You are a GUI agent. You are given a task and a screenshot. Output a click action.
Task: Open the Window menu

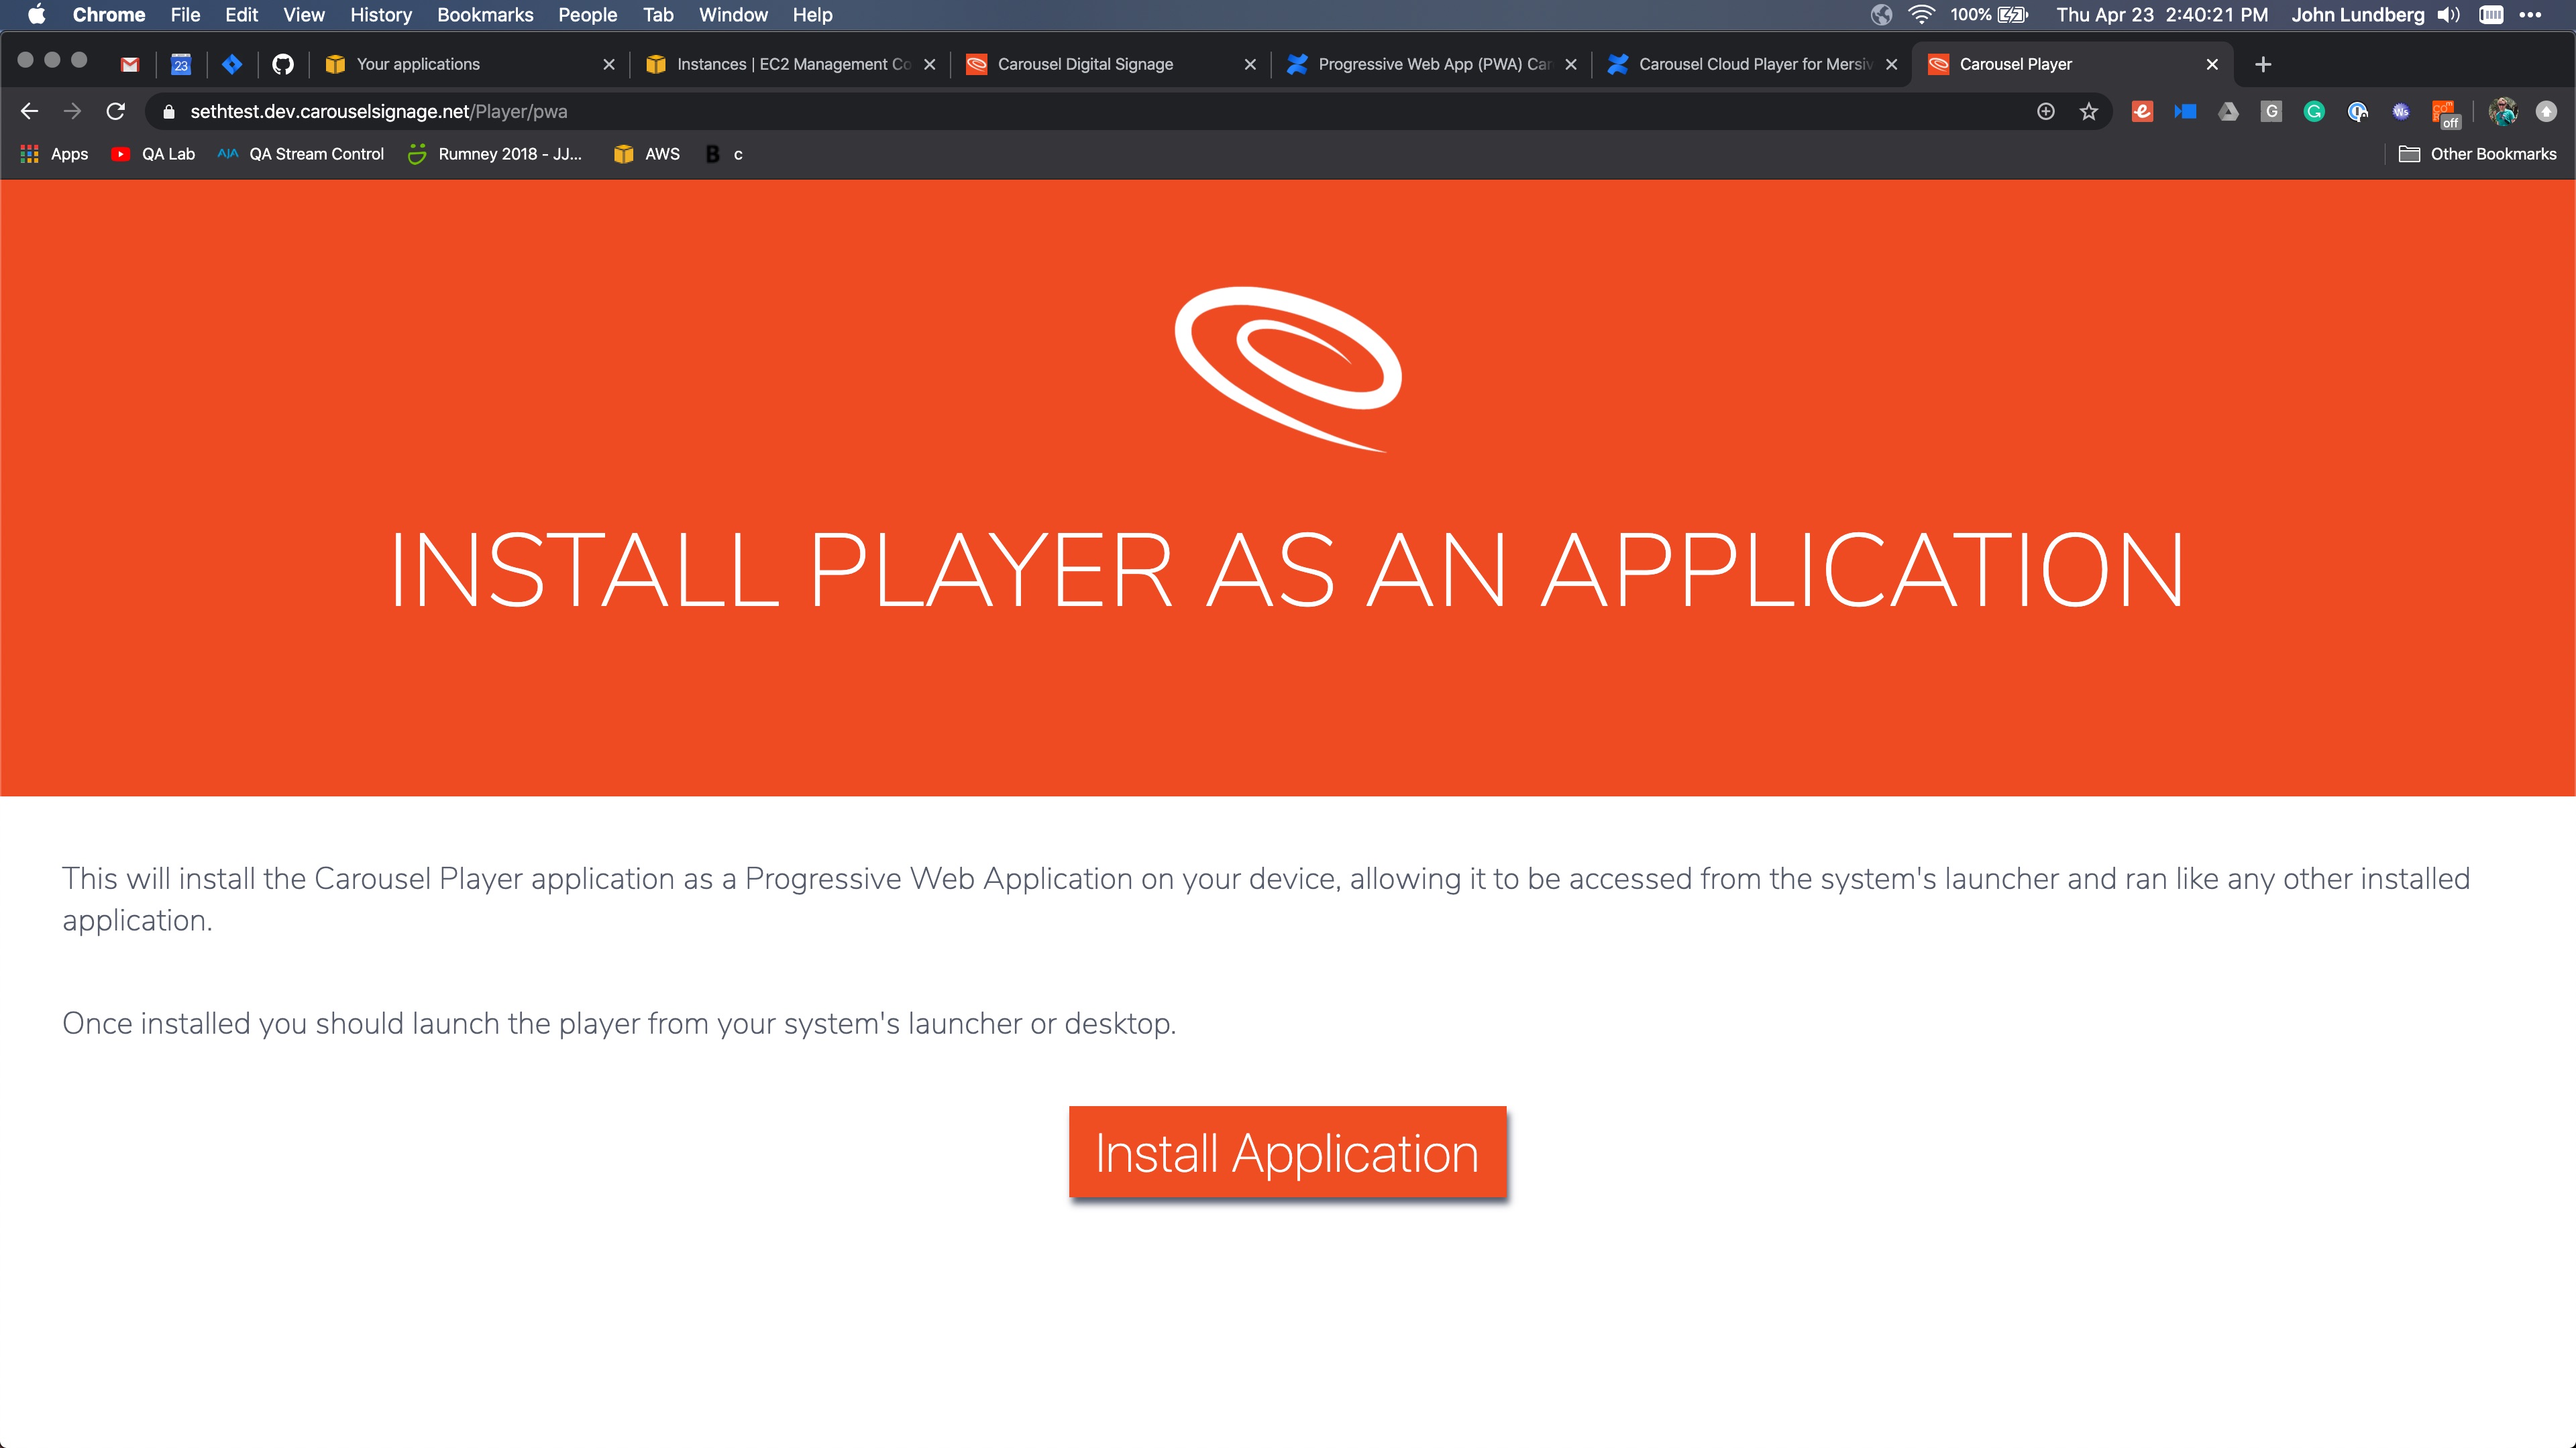pos(733,15)
